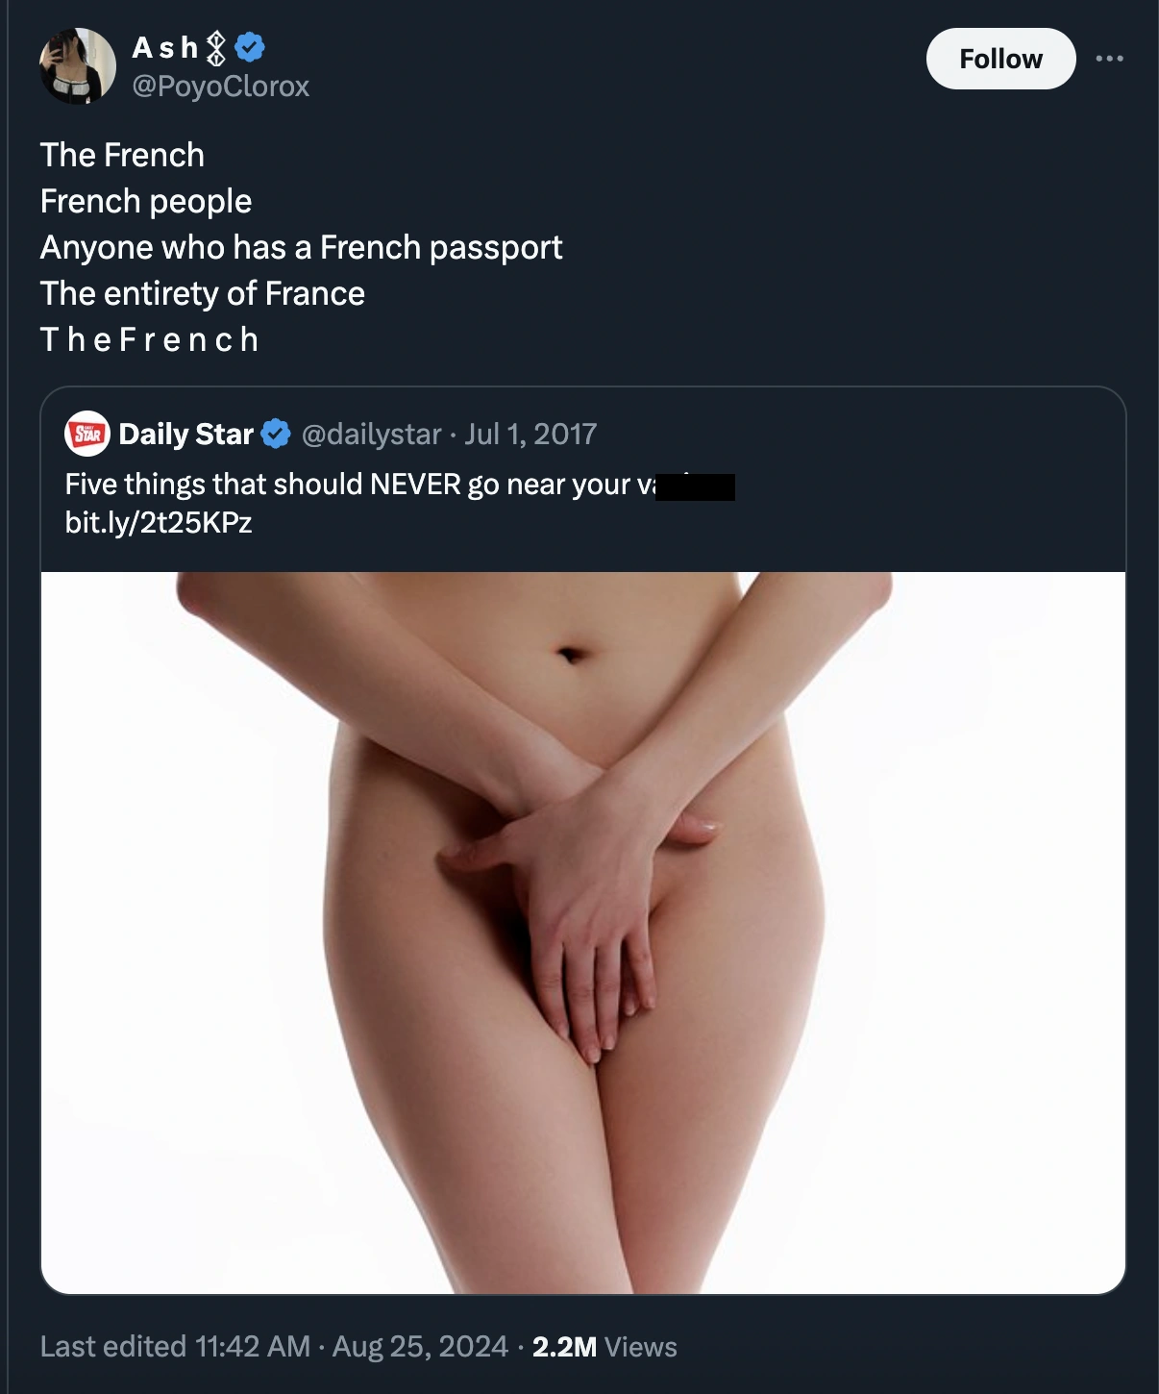This screenshot has height=1394, width=1159.
Task: Click the @dailystar handle
Action: pyautogui.click(x=371, y=434)
